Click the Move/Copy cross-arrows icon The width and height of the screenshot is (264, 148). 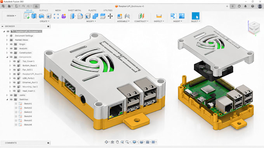[110, 16]
